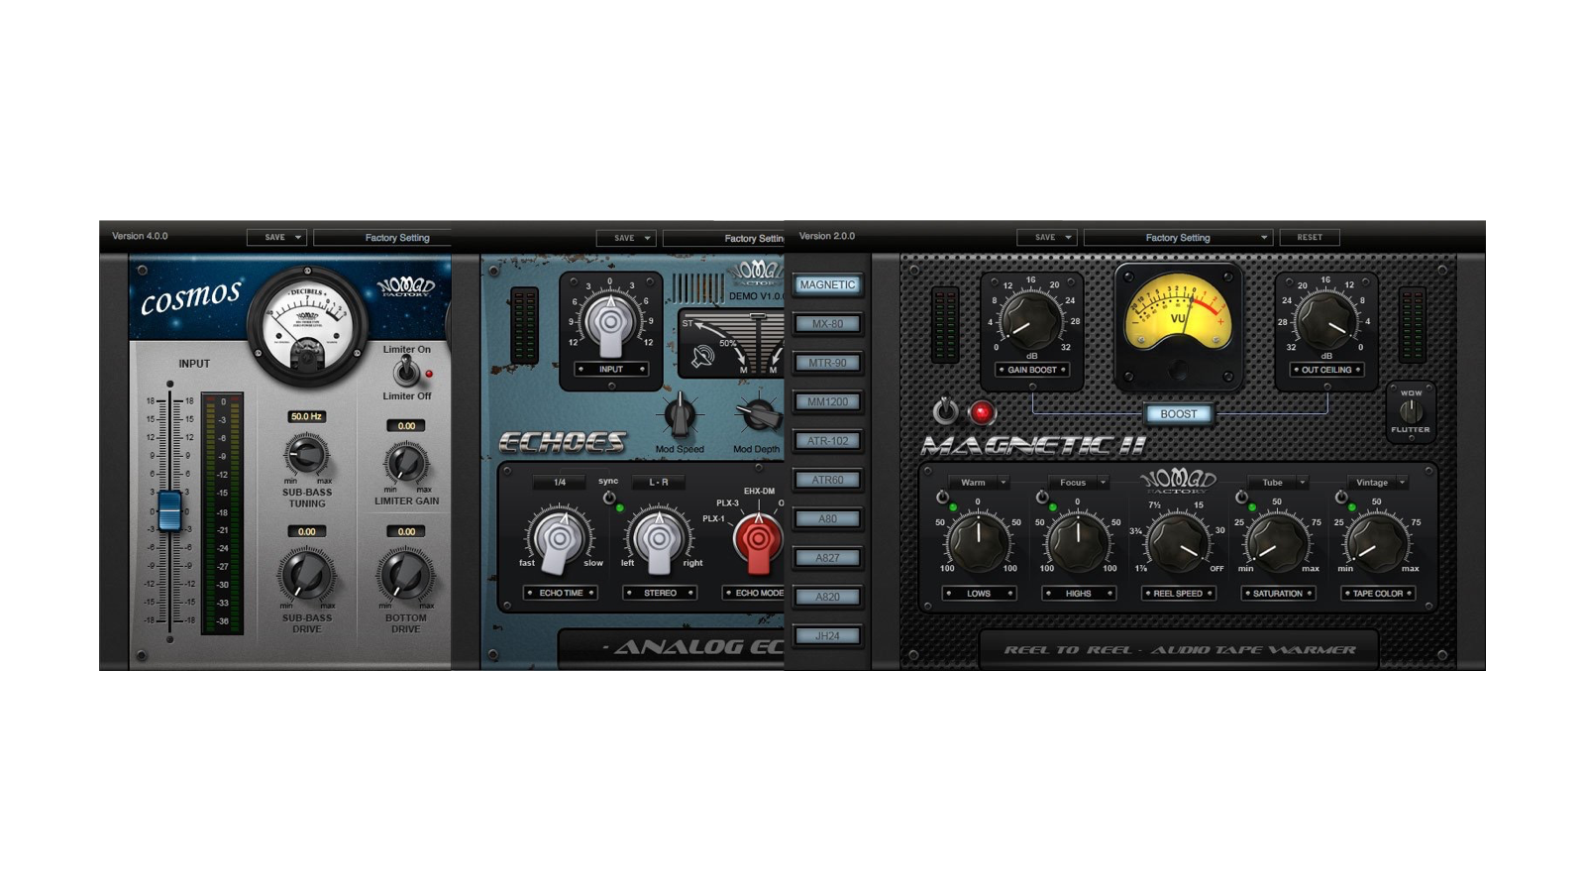Select the ATR-102 tape model
This screenshot has height=892, width=1585.
click(827, 441)
